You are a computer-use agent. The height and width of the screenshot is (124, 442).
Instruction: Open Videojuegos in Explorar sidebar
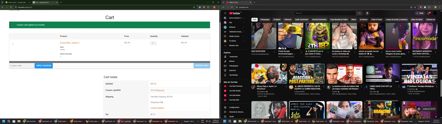click(234, 66)
